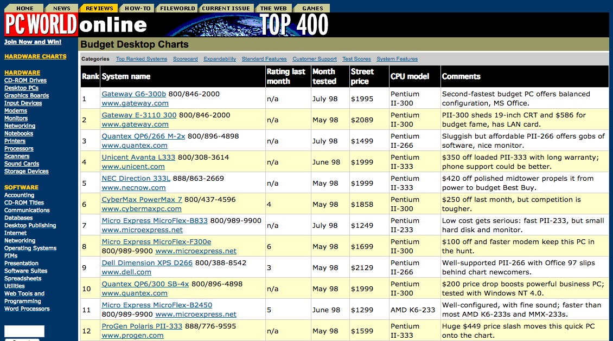Open the HARDWARE CHARTS link
Viewport: 613px width, 341px height.
tap(35, 56)
